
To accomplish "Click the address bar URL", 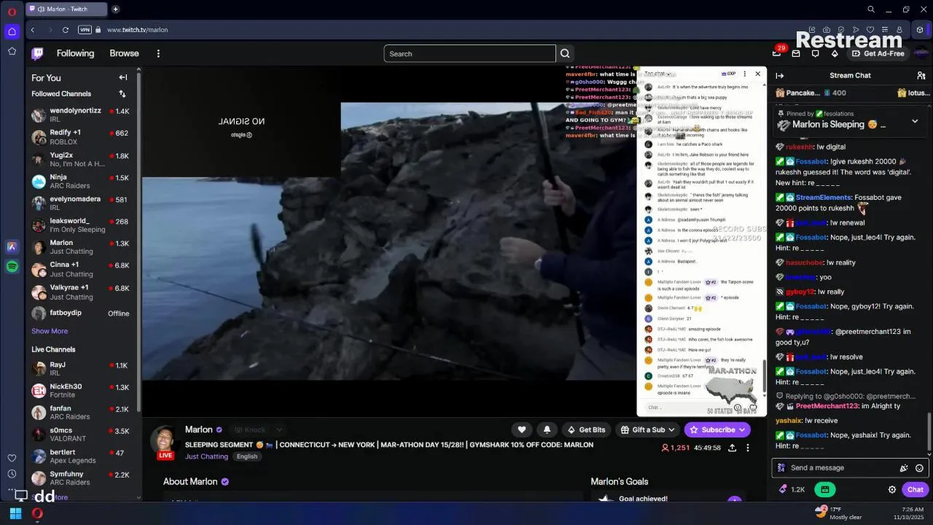I will click(x=137, y=30).
